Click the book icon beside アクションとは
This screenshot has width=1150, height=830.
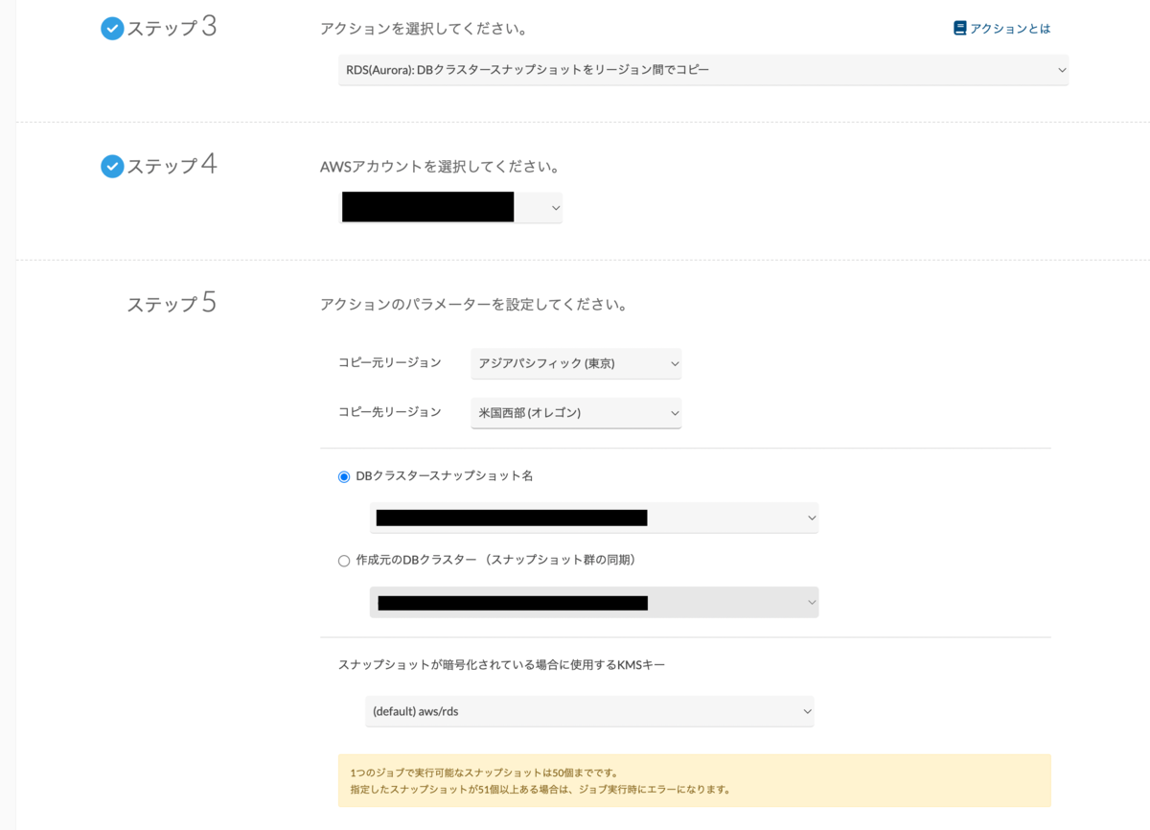click(959, 29)
